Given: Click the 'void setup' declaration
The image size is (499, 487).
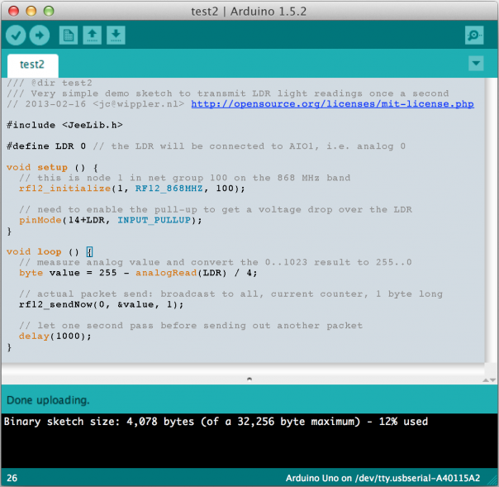Looking at the screenshot, I should click(x=37, y=167).
